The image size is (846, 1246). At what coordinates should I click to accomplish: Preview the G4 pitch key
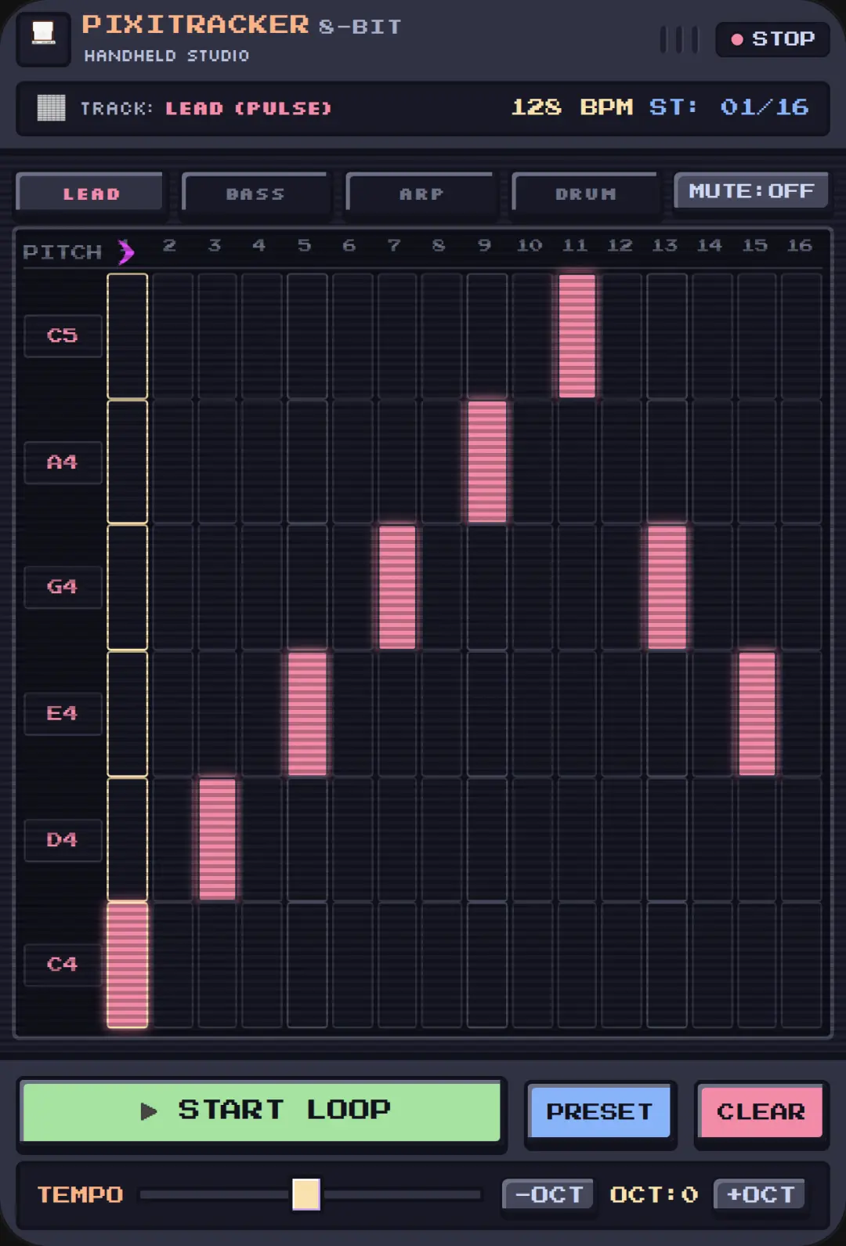pyautogui.click(x=63, y=587)
